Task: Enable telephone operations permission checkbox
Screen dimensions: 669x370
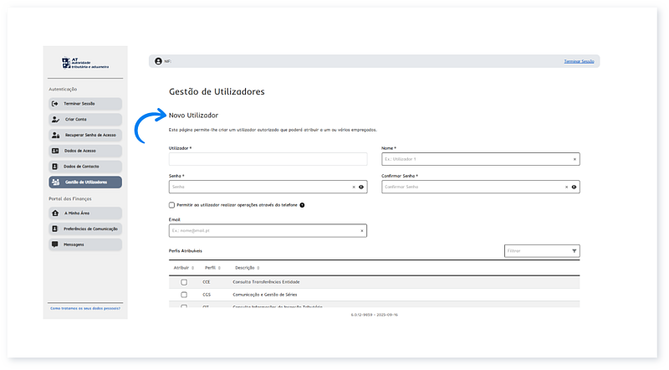Action: click(172, 205)
